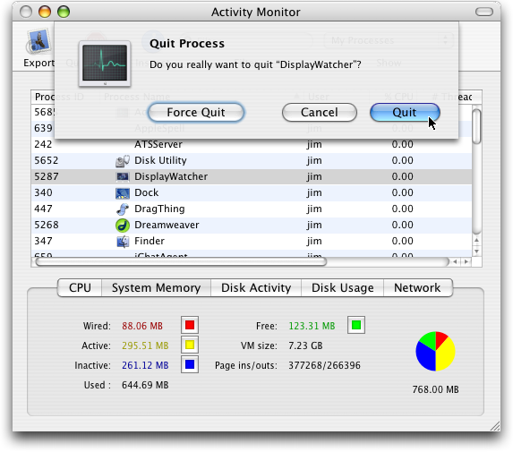Screen dimensions: 513x452
Task: Click the 123.31 MB Free value
Action: coord(312,326)
